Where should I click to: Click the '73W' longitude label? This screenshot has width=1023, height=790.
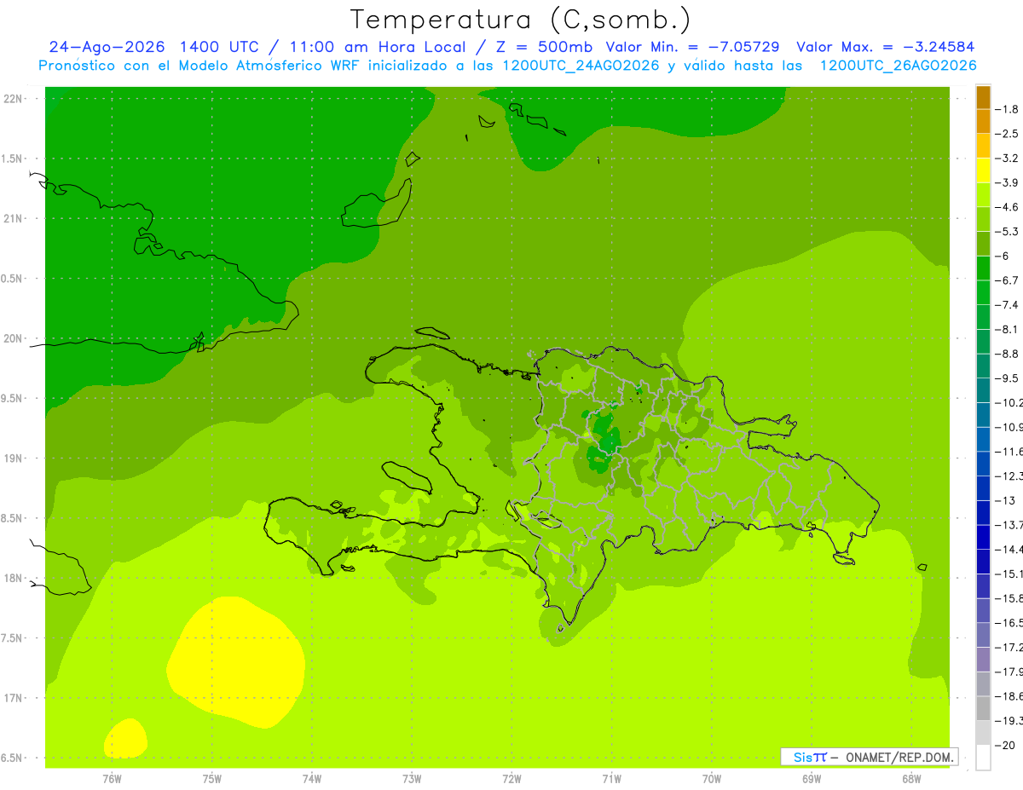point(412,778)
